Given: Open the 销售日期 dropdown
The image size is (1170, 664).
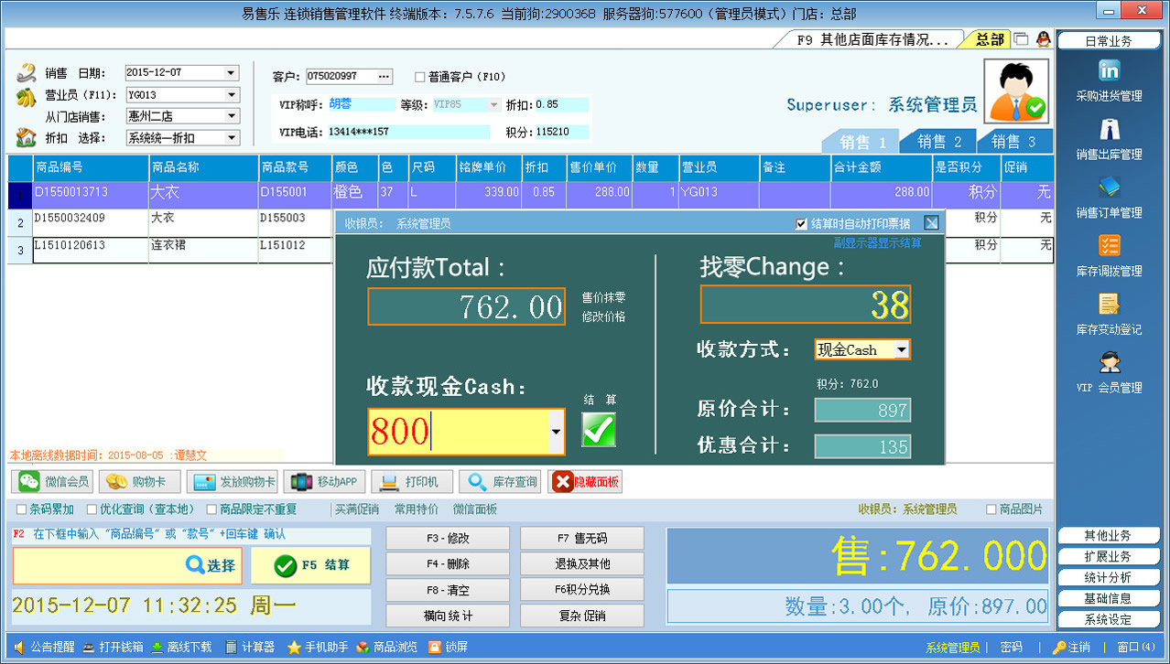Looking at the screenshot, I should [x=231, y=73].
